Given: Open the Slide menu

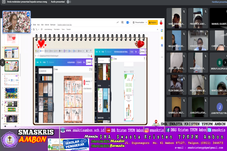Looking at the screenshot, I should [34, 25].
